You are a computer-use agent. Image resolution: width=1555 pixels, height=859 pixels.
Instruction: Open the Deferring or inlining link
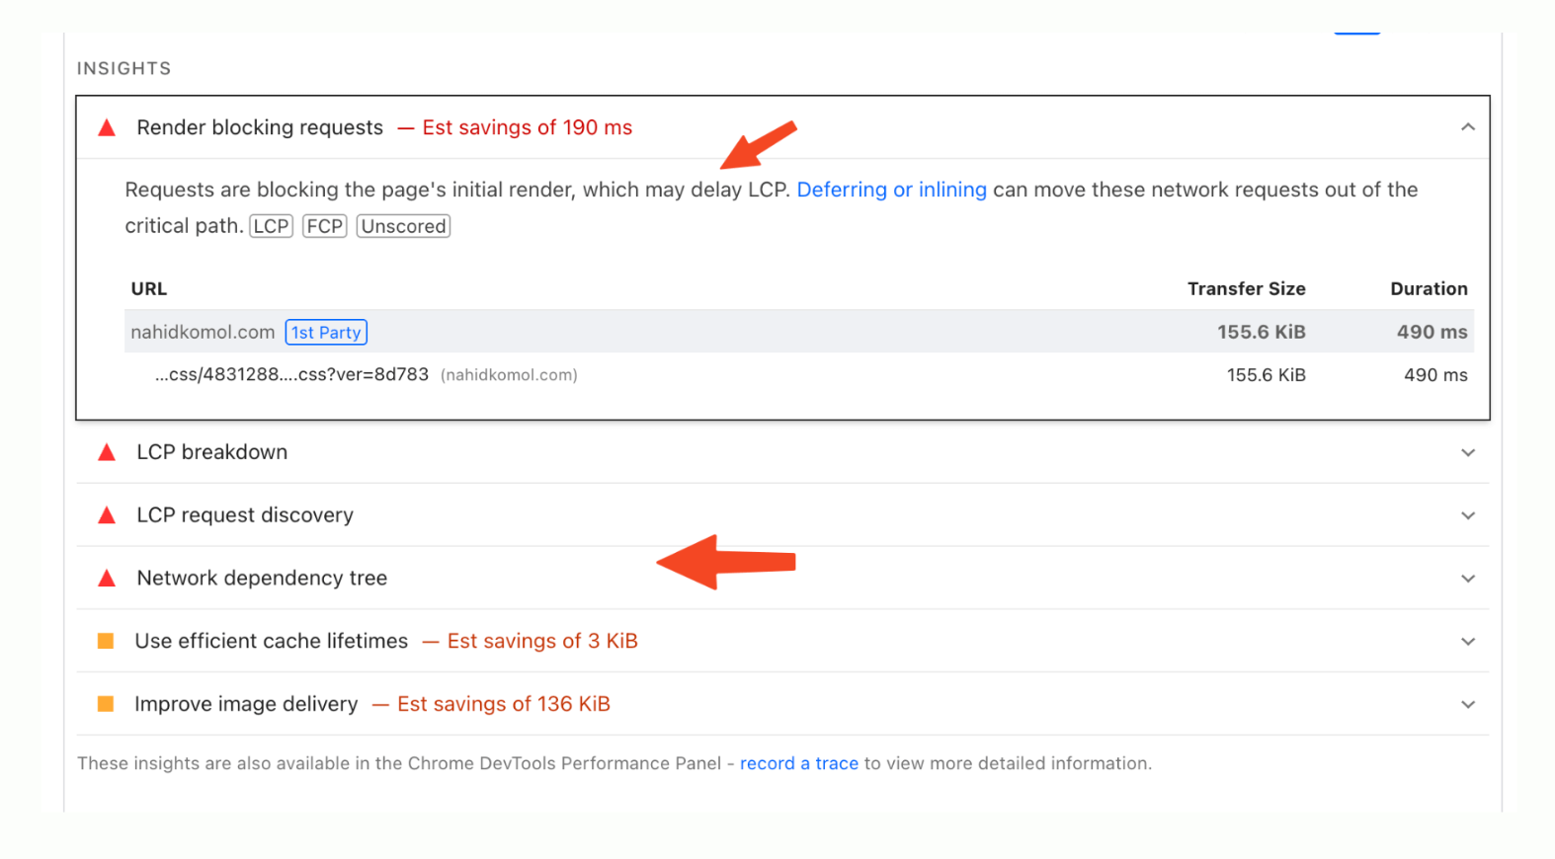(x=891, y=190)
